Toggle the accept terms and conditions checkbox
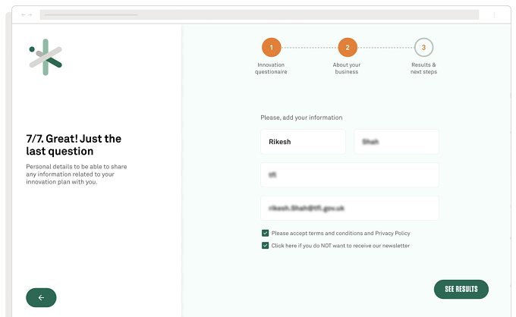516x317 pixels. (266, 233)
